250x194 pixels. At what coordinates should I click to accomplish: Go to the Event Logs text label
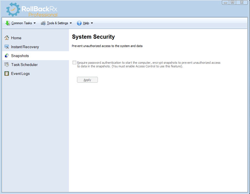pos(20,73)
